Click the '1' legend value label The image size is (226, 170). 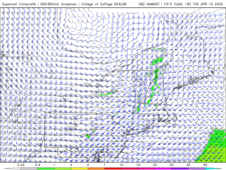click(x=54, y=165)
